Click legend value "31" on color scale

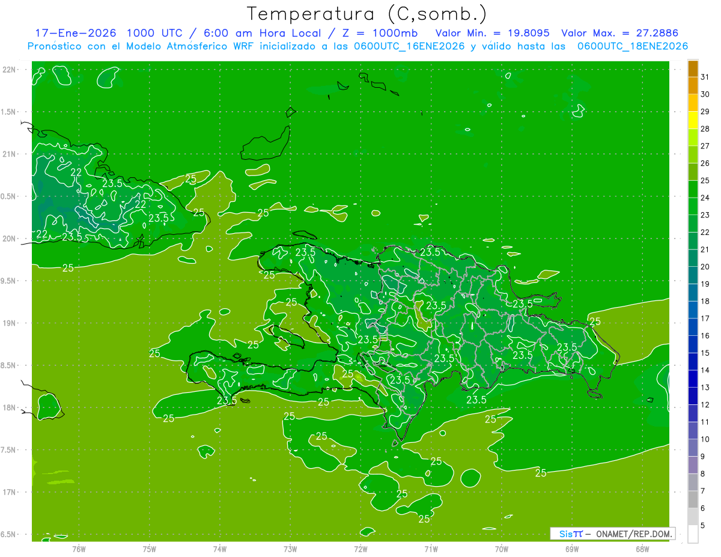705,78
